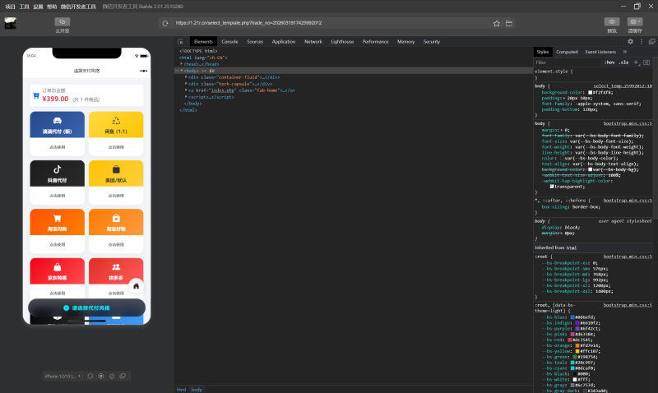Open DevTools settings gear
Image resolution: width=658 pixels, height=393 pixels.
[630, 42]
